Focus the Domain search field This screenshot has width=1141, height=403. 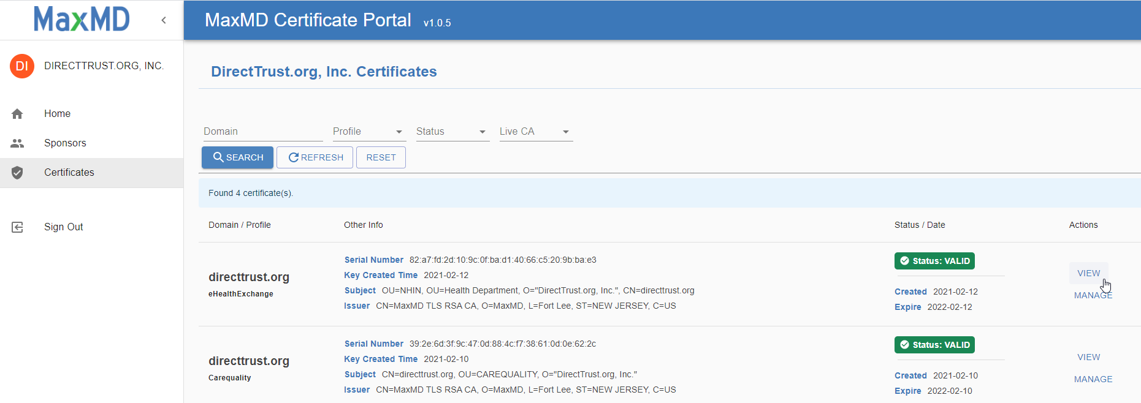pyautogui.click(x=262, y=132)
